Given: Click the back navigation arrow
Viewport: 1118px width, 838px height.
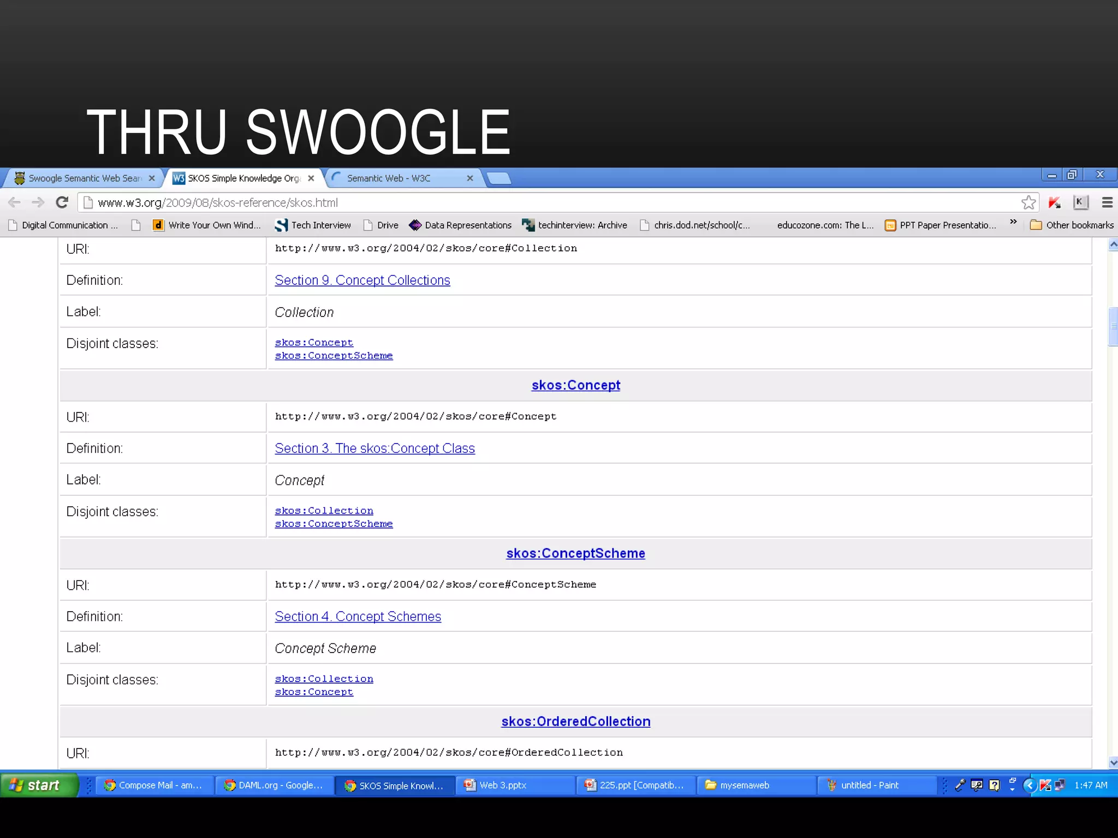Looking at the screenshot, I should 15,202.
